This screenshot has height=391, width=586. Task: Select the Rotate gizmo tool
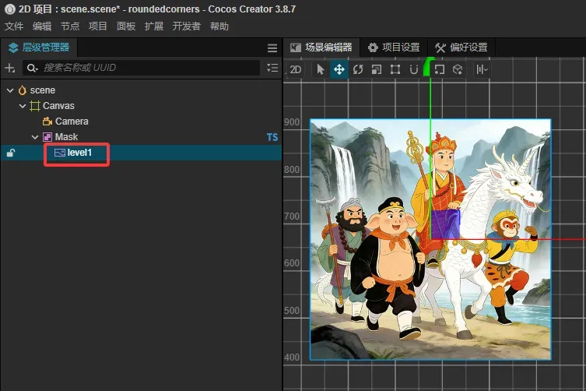pos(358,69)
